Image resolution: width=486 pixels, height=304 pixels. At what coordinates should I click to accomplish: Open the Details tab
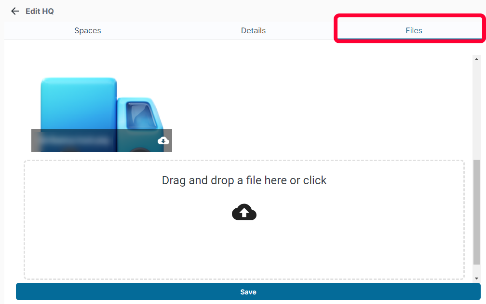[253, 31]
